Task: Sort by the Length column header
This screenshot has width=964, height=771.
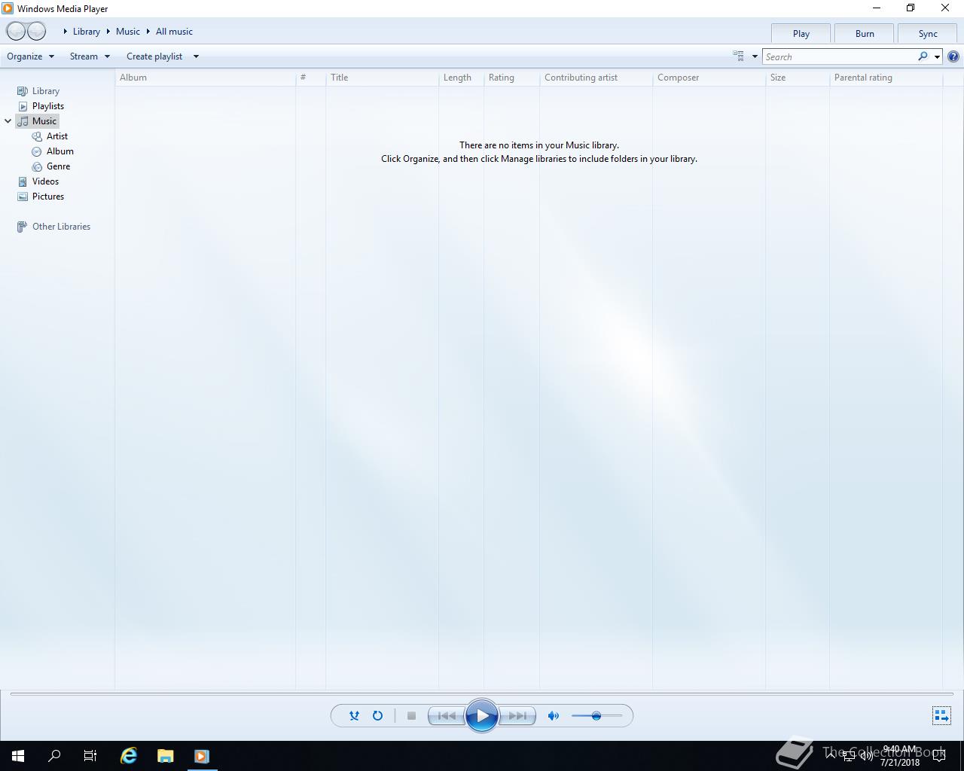Action: click(x=461, y=78)
